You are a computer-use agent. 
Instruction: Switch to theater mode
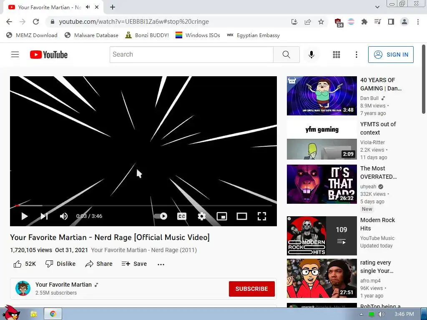242,216
